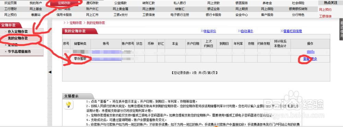Open the 通知存款 menu tab

click(92, 3)
